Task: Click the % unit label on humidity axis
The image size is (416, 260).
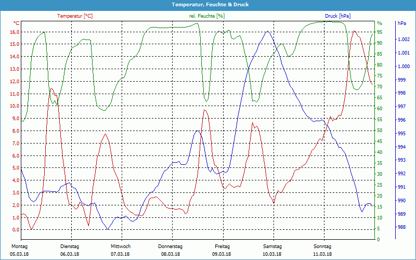Action: (379, 23)
